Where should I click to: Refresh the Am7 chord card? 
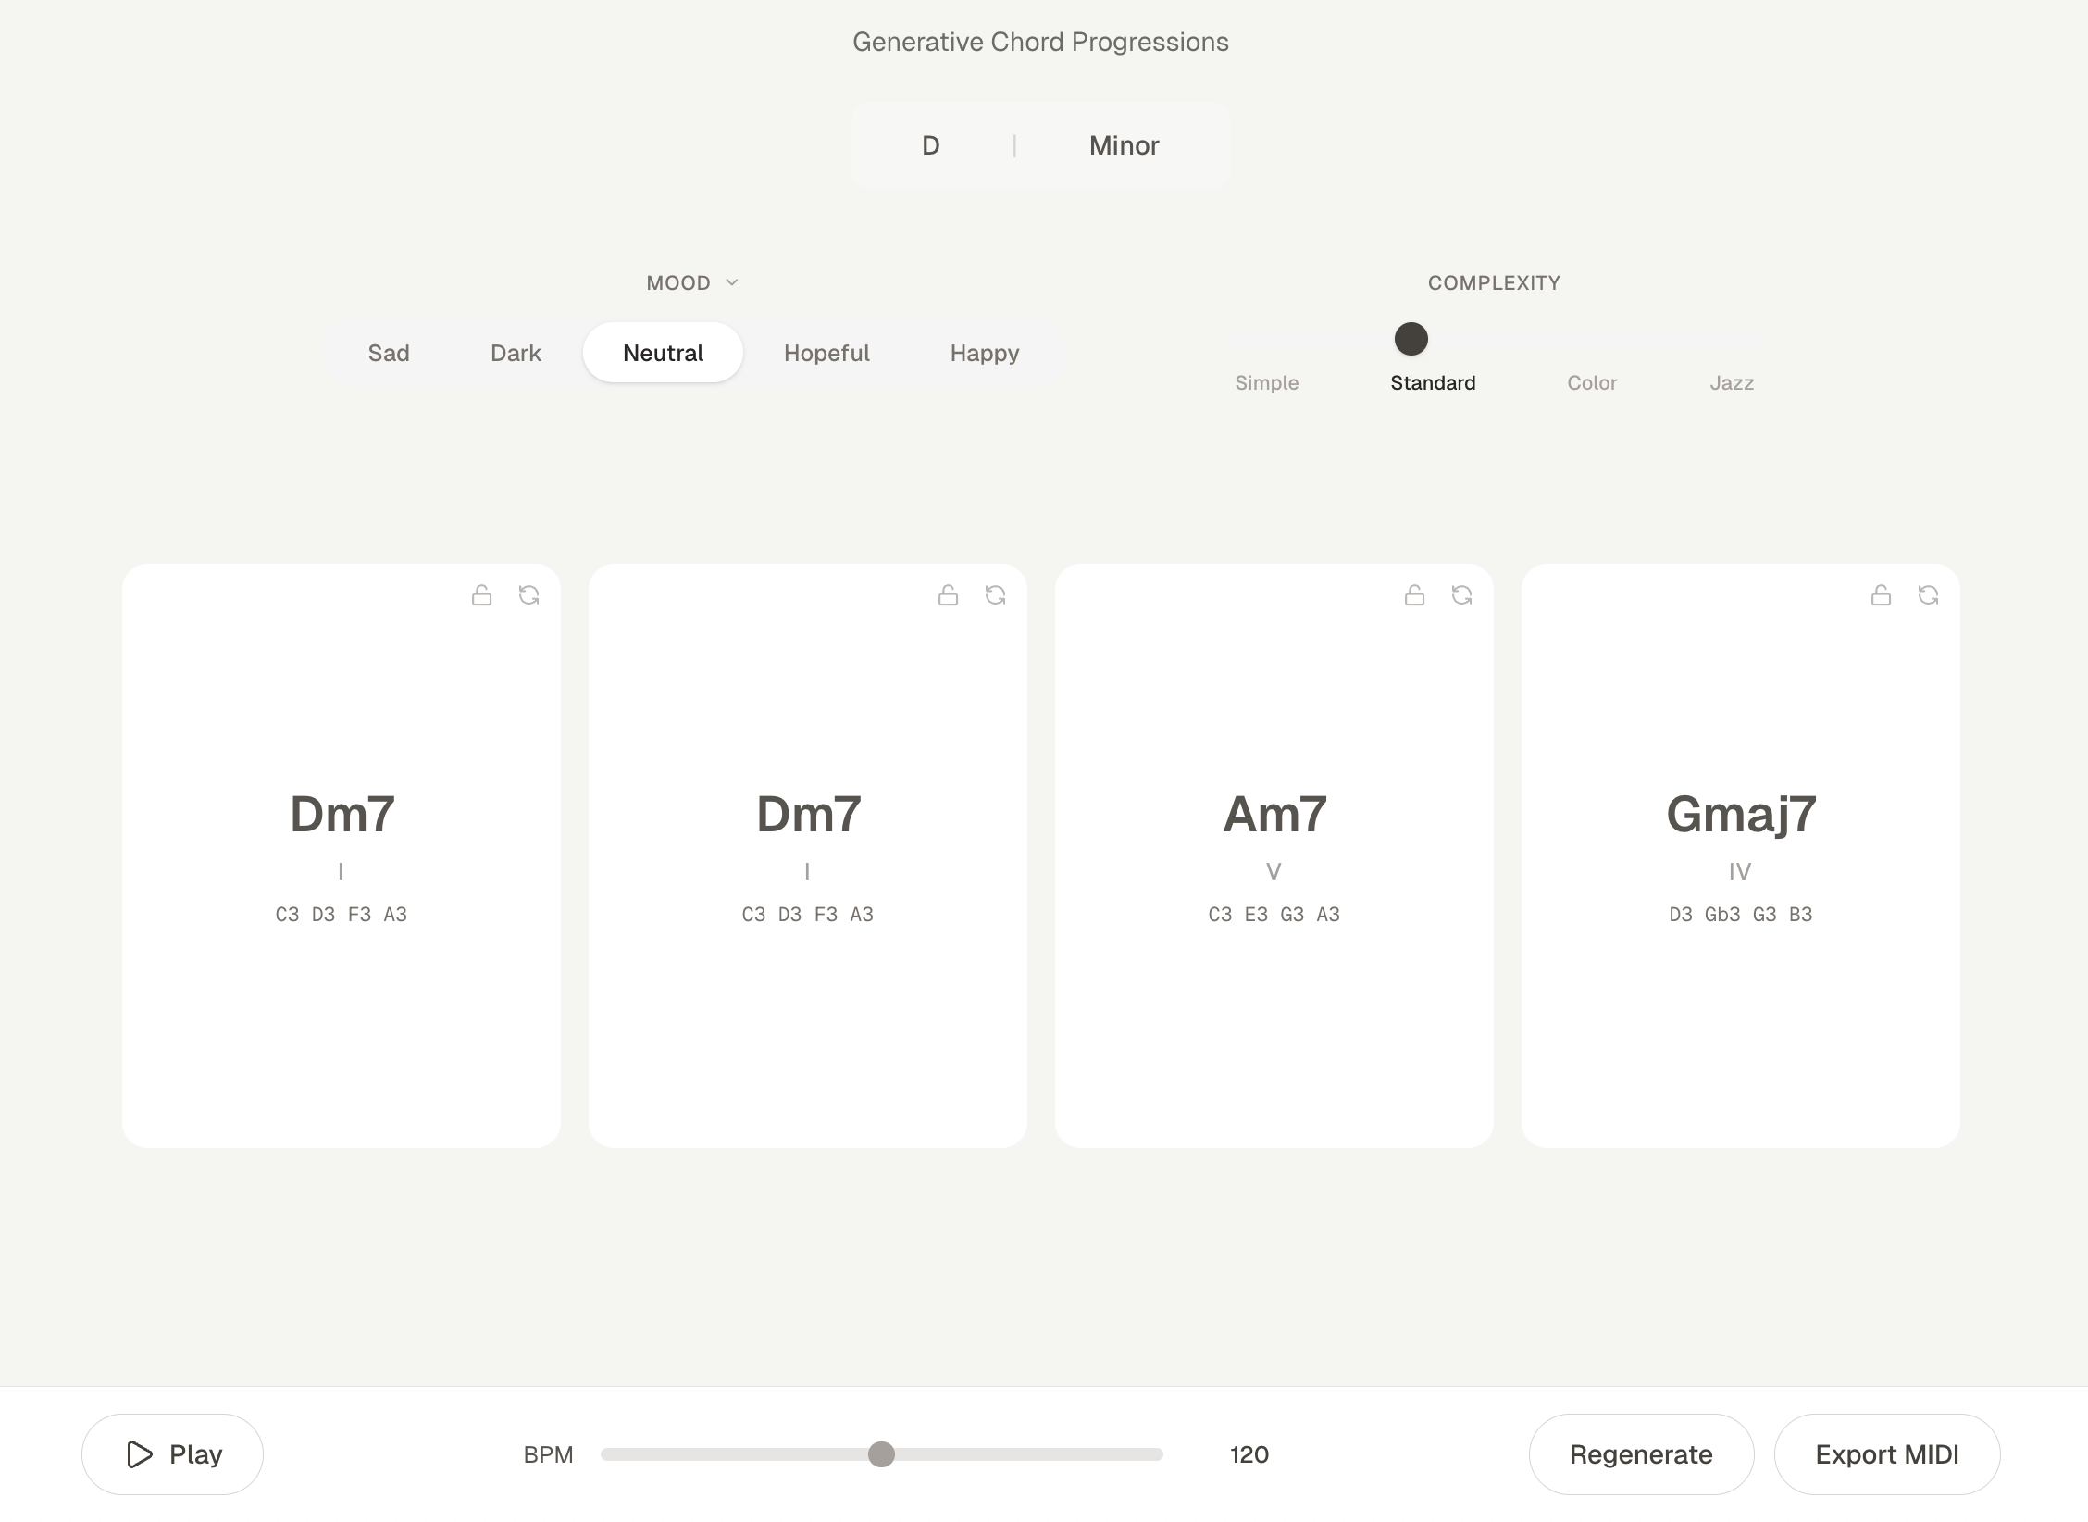click(x=1462, y=595)
